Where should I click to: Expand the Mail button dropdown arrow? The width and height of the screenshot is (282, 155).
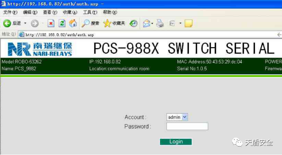tap(152, 24)
